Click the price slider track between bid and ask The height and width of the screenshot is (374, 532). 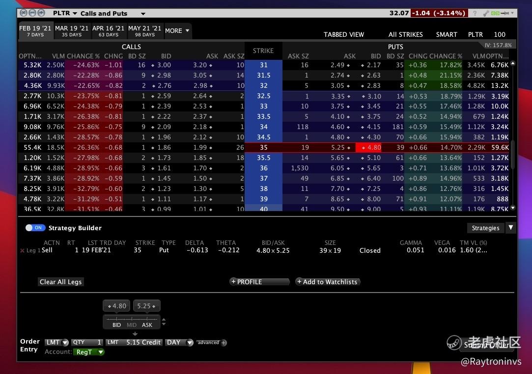coord(132,319)
